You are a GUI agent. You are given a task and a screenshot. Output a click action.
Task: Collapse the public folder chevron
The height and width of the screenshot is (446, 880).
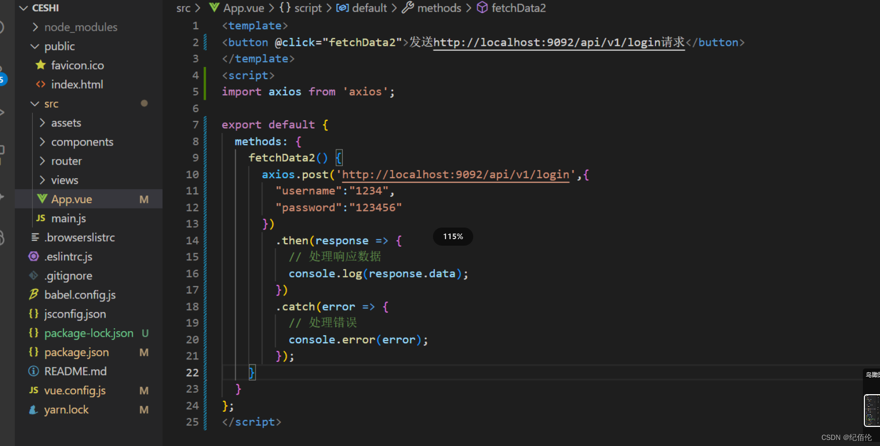pyautogui.click(x=35, y=46)
